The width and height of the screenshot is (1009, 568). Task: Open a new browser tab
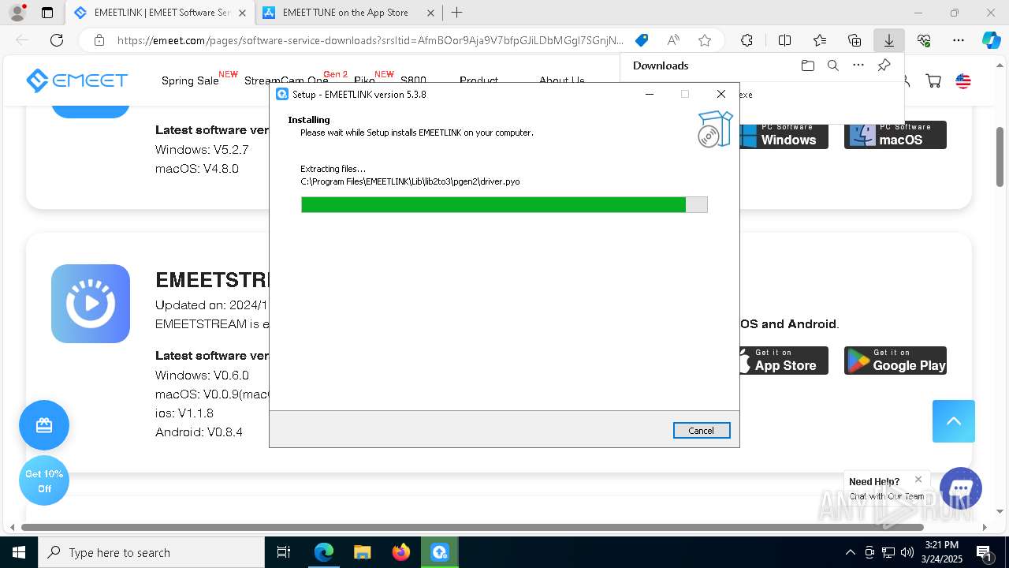pyautogui.click(x=456, y=13)
